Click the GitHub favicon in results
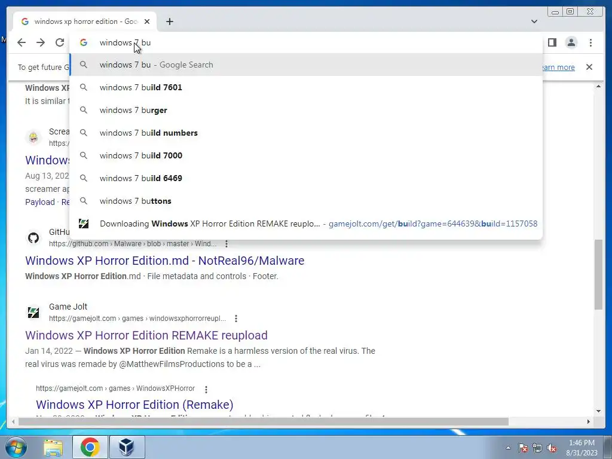Image resolution: width=612 pixels, height=459 pixels. click(33, 238)
